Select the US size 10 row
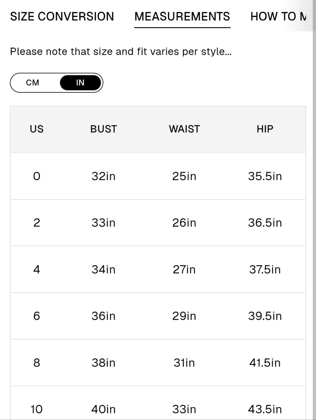Image resolution: width=316 pixels, height=420 pixels. coord(158,403)
